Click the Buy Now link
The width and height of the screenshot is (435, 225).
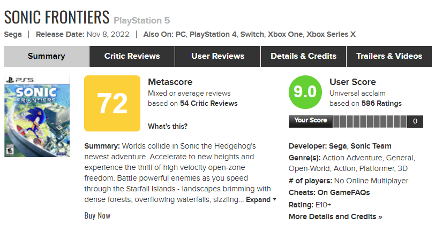[97, 215]
